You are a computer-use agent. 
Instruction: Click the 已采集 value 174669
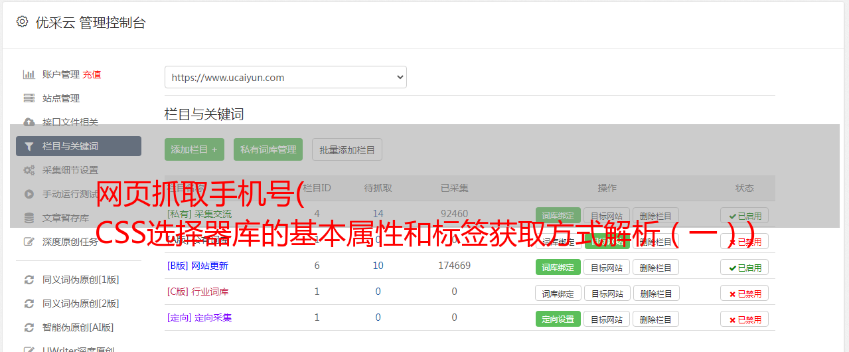click(455, 266)
